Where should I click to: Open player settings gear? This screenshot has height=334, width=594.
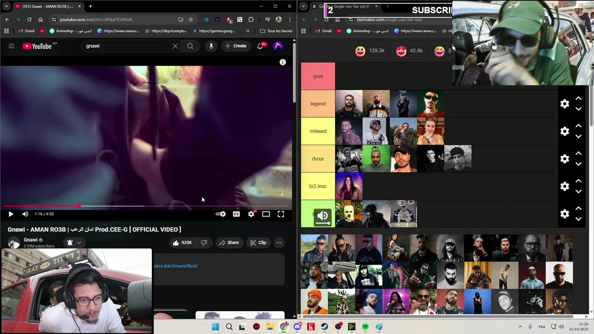pyautogui.click(x=251, y=214)
